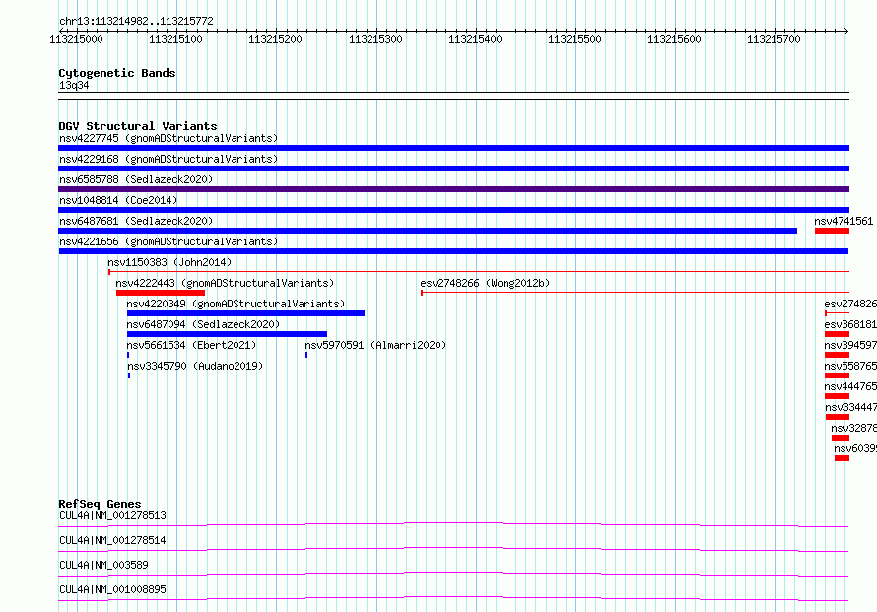Click the CUL4A|NM_001008895 gene label
The image size is (877, 612).
(x=112, y=589)
